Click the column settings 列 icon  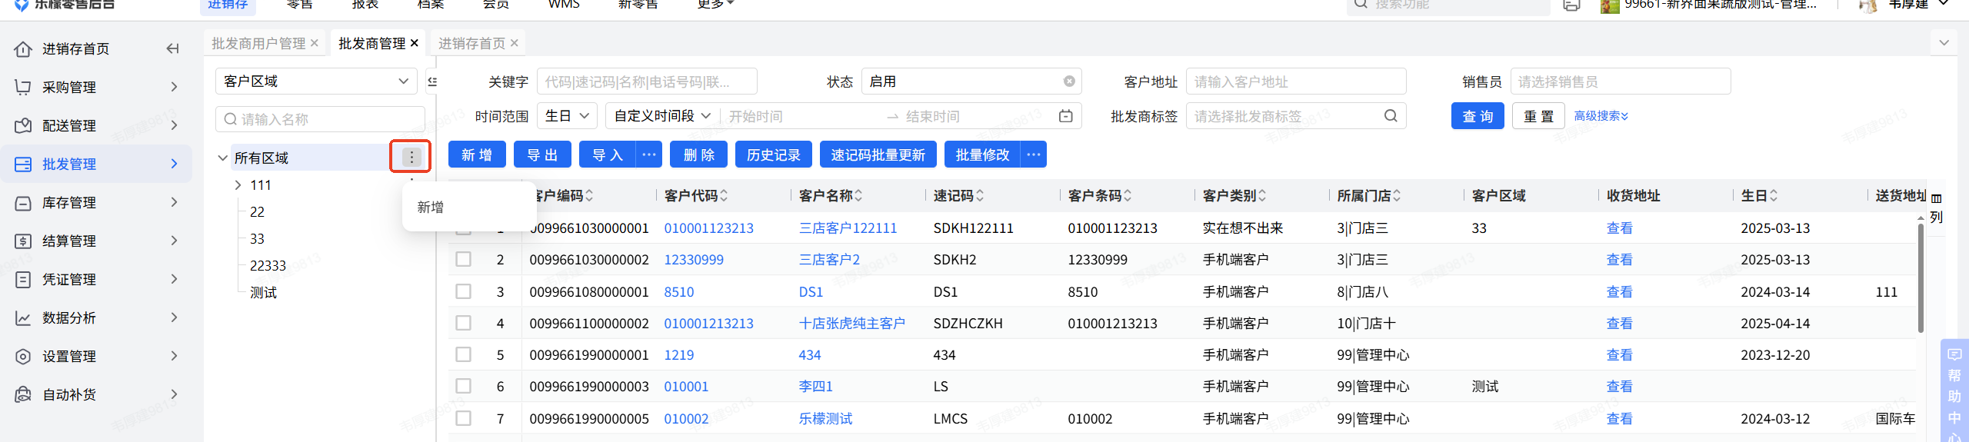click(1936, 208)
